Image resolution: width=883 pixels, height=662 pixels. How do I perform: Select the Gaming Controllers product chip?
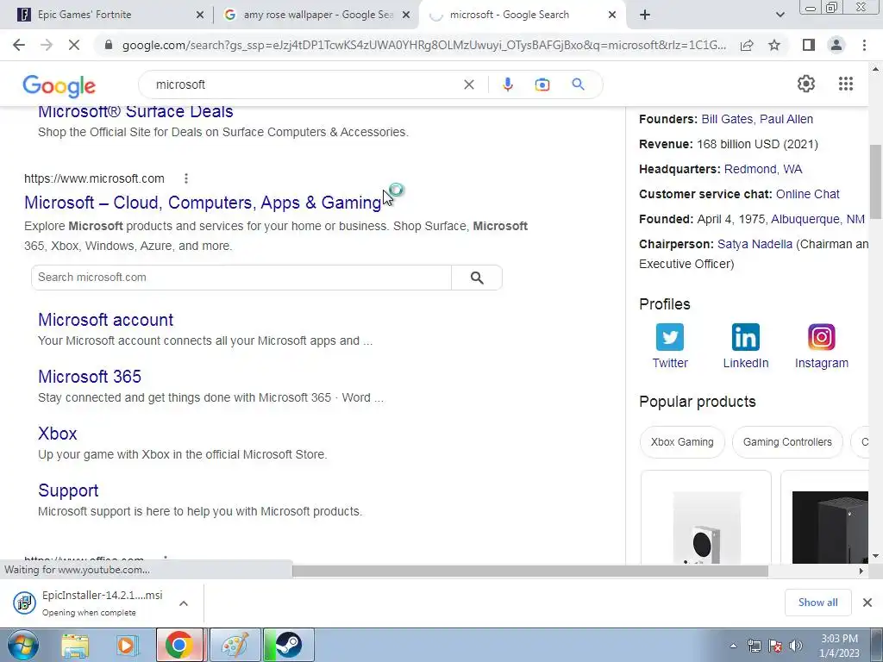[x=787, y=442]
